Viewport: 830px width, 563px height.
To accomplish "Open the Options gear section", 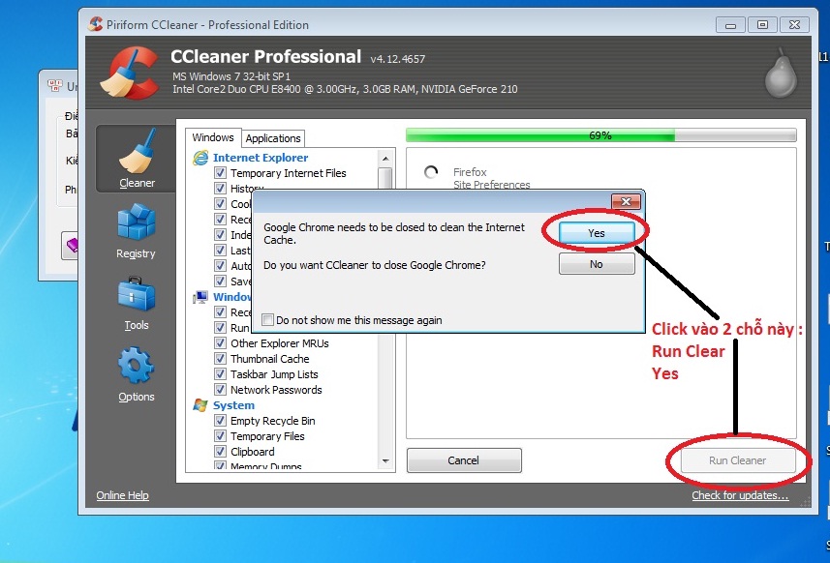I will coord(136,374).
